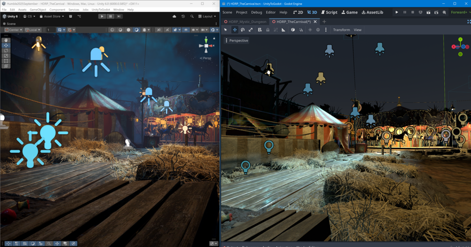The width and height of the screenshot is (471, 247).
Task: Toggle Unity 2D wireframe draw mode globe
Action: coord(112,30)
